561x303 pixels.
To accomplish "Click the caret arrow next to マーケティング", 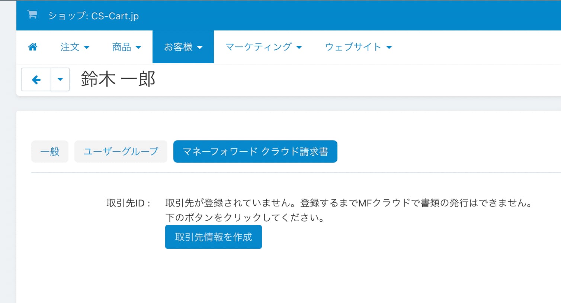I will [x=299, y=48].
